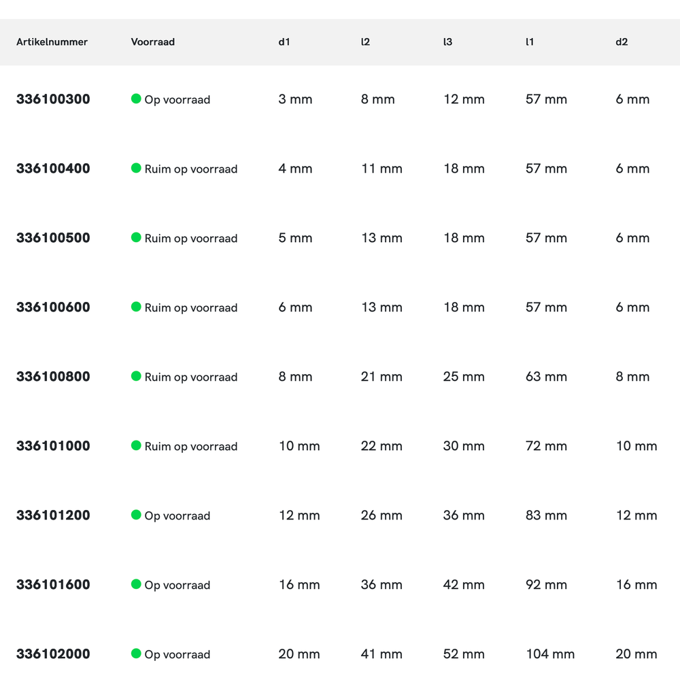Select article 336101200

(x=53, y=515)
